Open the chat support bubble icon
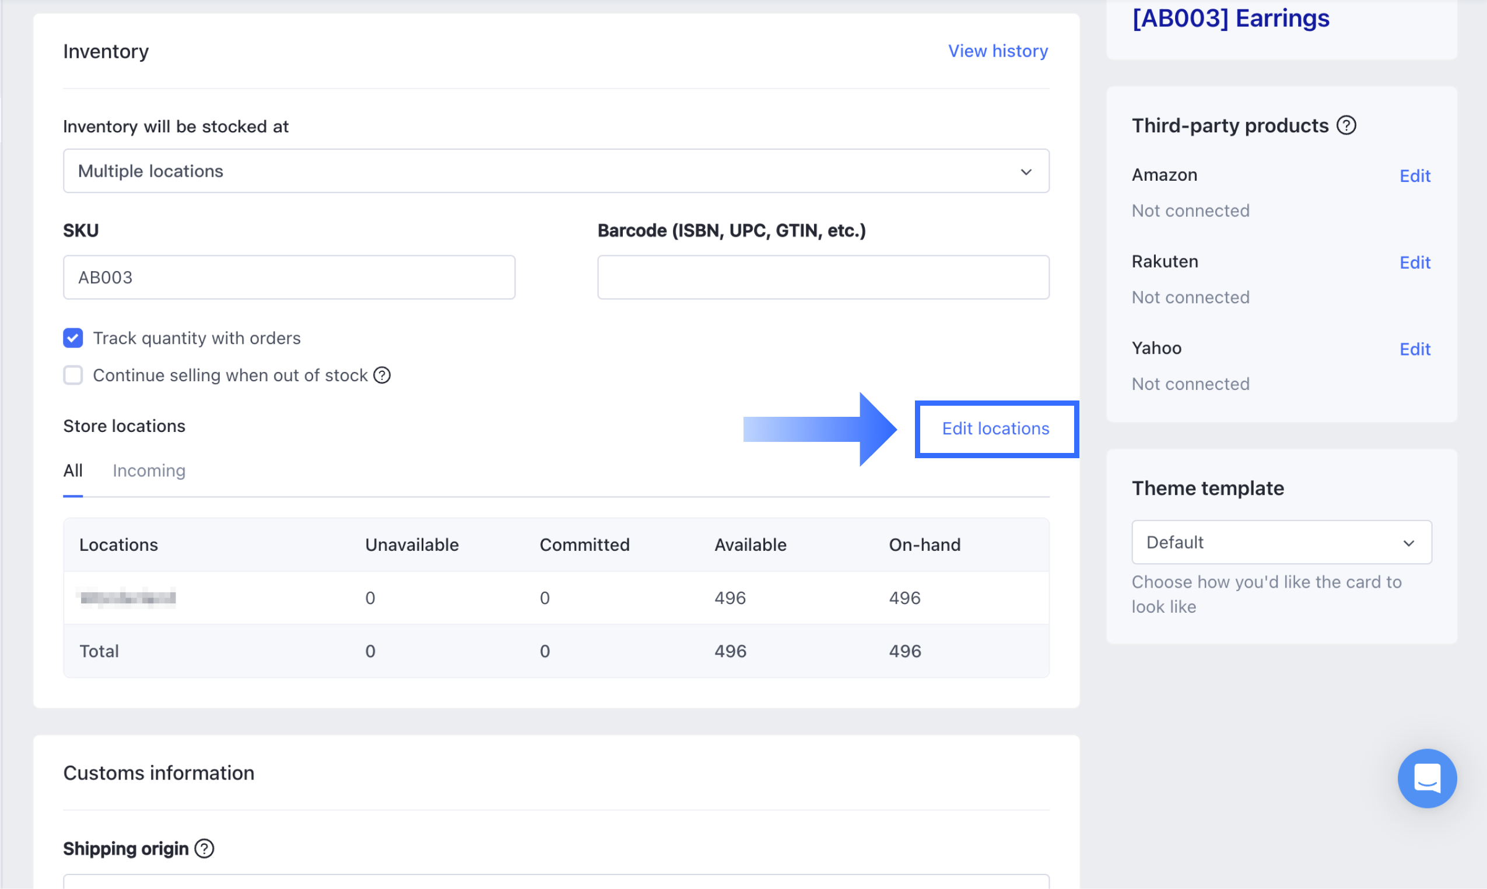This screenshot has width=1487, height=889. pos(1426,778)
